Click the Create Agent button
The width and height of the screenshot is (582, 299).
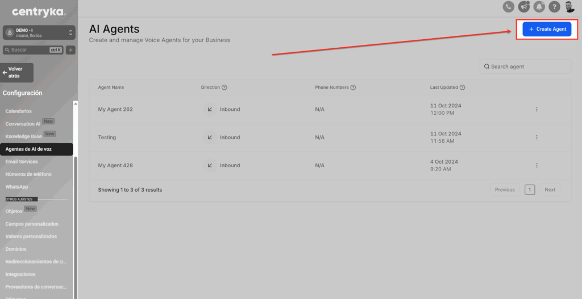pos(547,29)
